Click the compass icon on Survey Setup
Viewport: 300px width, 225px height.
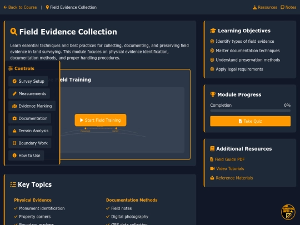[x=14, y=81]
